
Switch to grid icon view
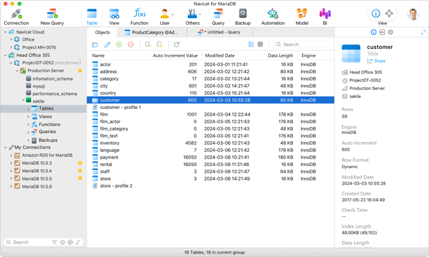tap(260, 44)
